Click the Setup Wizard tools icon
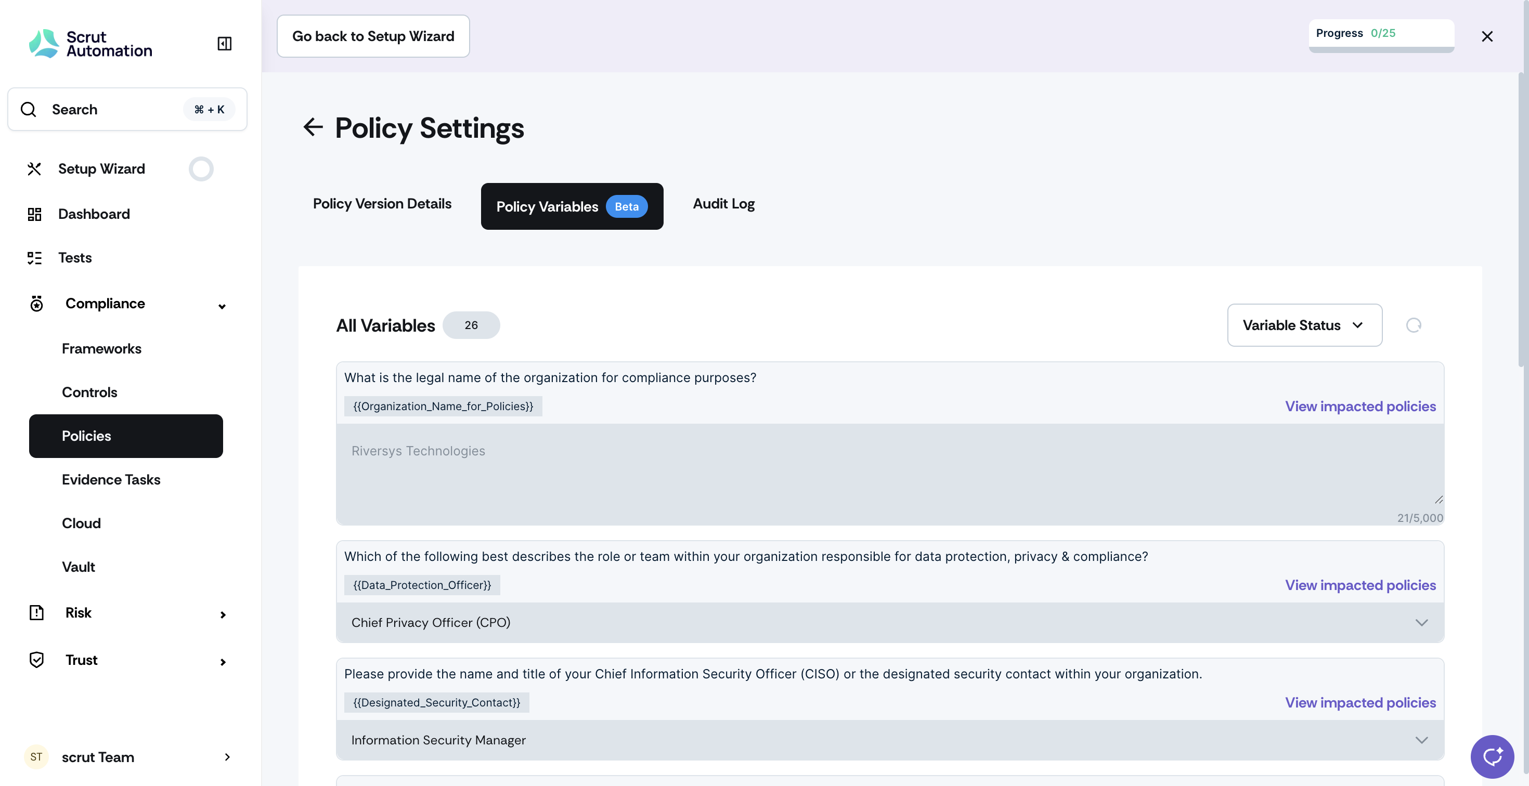Screen dimensions: 1529x786 point(34,169)
